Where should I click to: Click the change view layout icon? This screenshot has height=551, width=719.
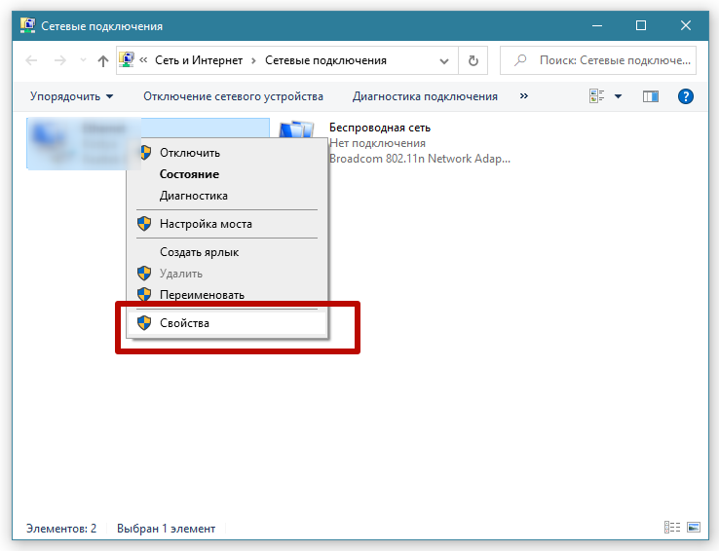tap(597, 96)
